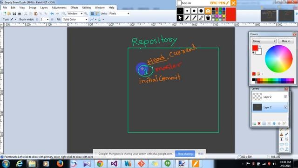Open Visual Studio from the taskbar
The image size is (298, 168).
pyautogui.click(x=114, y=164)
